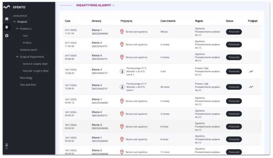Click lost sensor pin icon for 16/11/2022 00:56:12
This screenshot has height=158, width=273.
coord(122,101)
